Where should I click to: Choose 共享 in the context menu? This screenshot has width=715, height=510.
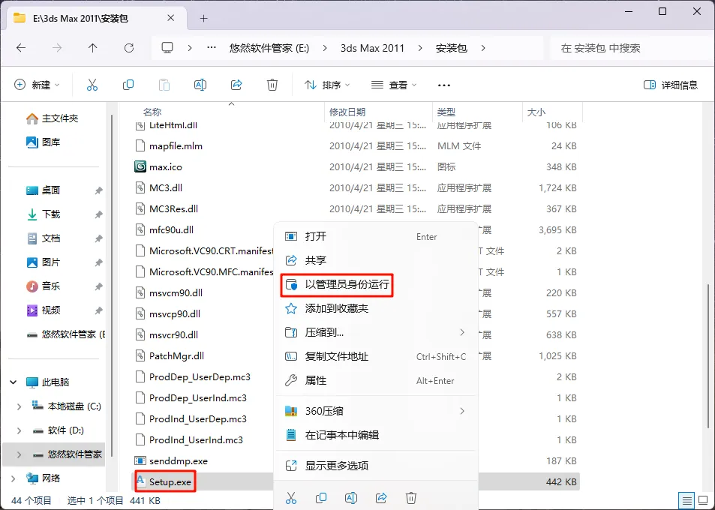click(376, 260)
